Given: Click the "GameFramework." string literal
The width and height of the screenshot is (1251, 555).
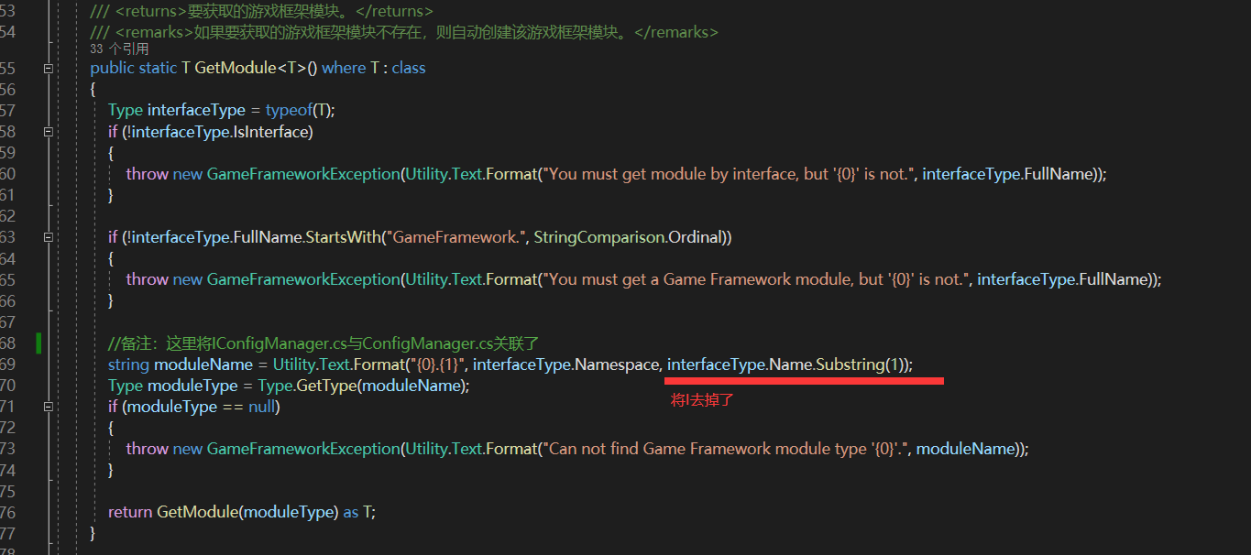Looking at the screenshot, I should pyautogui.click(x=457, y=237).
